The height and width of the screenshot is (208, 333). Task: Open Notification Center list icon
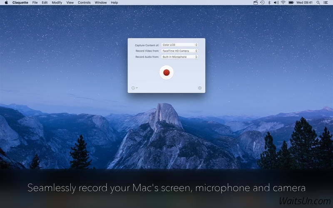point(325,2)
